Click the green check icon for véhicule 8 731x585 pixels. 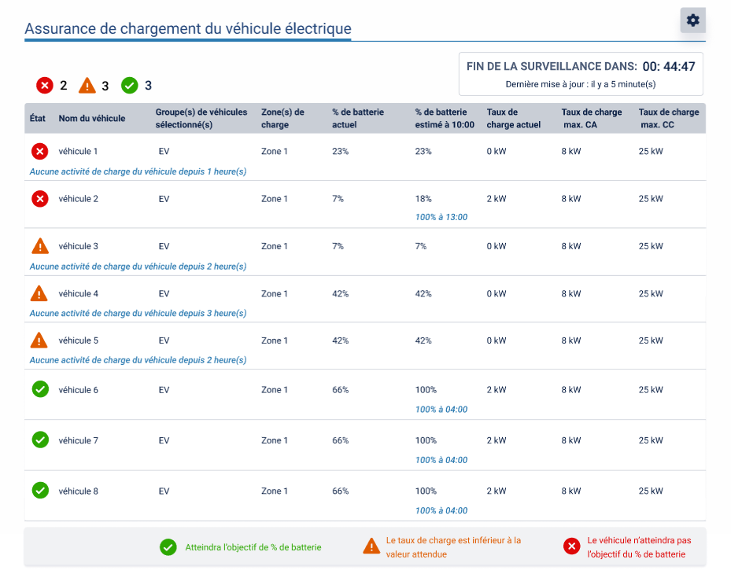pyautogui.click(x=40, y=491)
